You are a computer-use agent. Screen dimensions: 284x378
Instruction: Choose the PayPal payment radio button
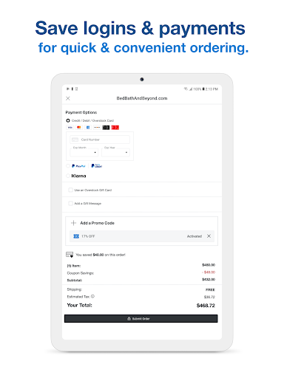point(68,166)
